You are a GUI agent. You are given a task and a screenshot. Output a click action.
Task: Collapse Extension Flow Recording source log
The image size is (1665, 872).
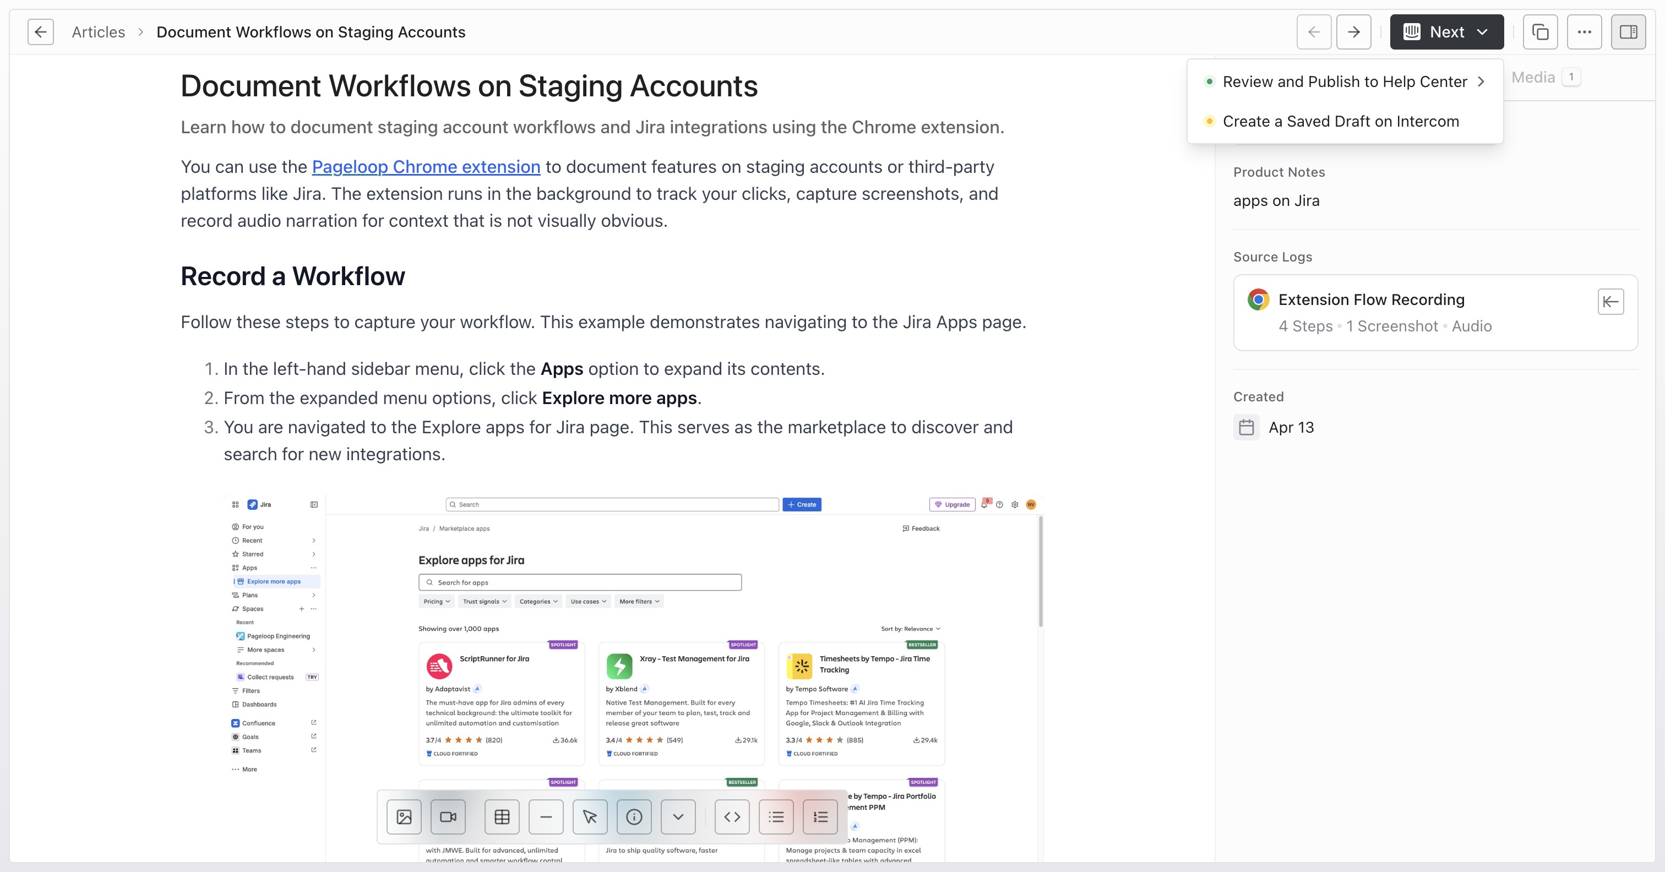pyautogui.click(x=1610, y=302)
